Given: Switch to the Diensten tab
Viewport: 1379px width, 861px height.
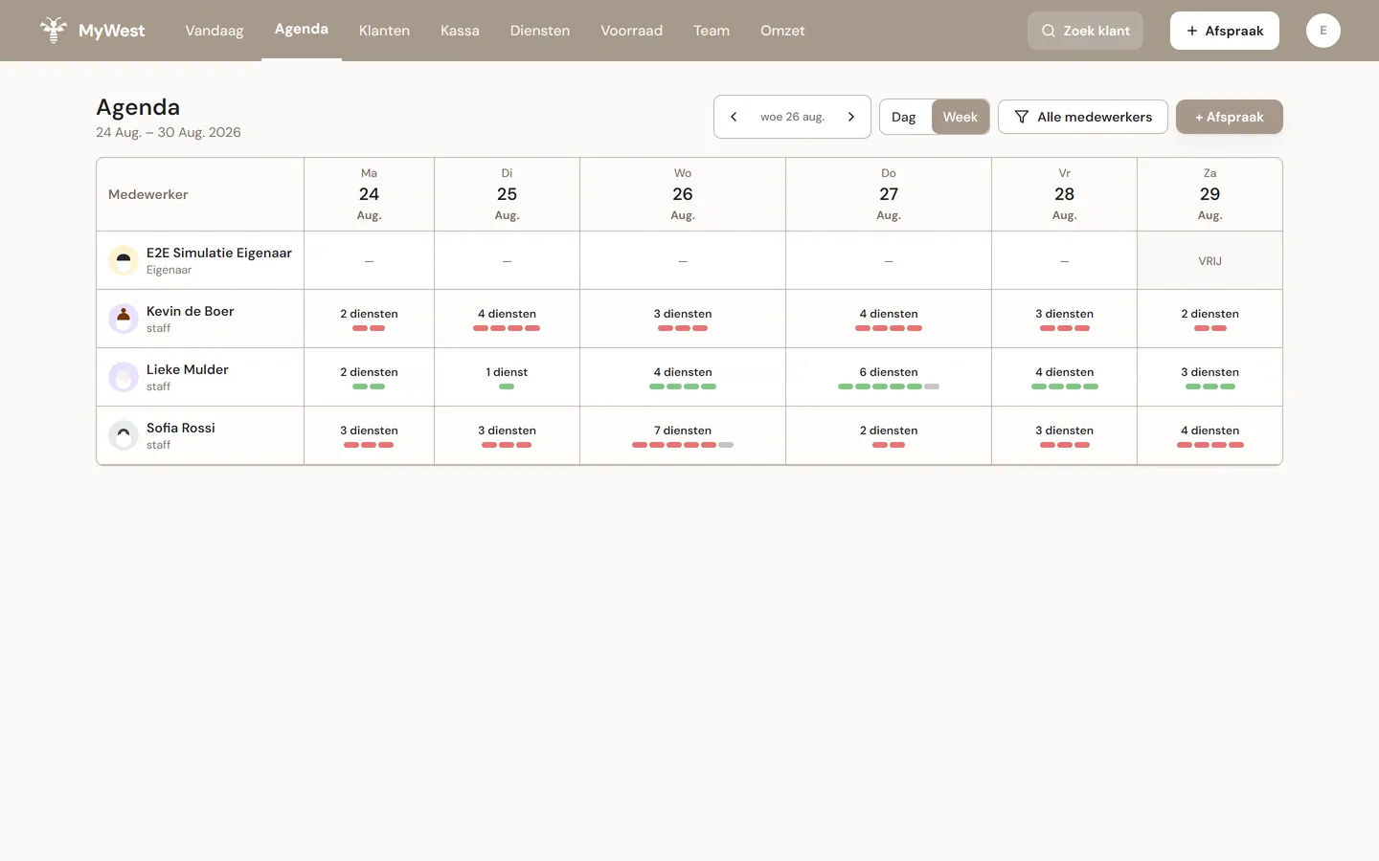Looking at the screenshot, I should tap(540, 31).
